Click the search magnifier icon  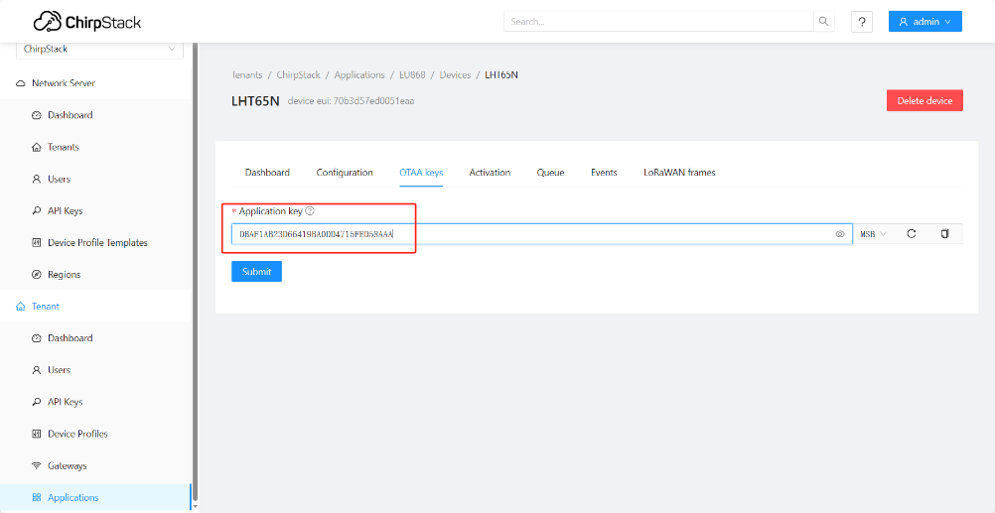click(x=823, y=22)
